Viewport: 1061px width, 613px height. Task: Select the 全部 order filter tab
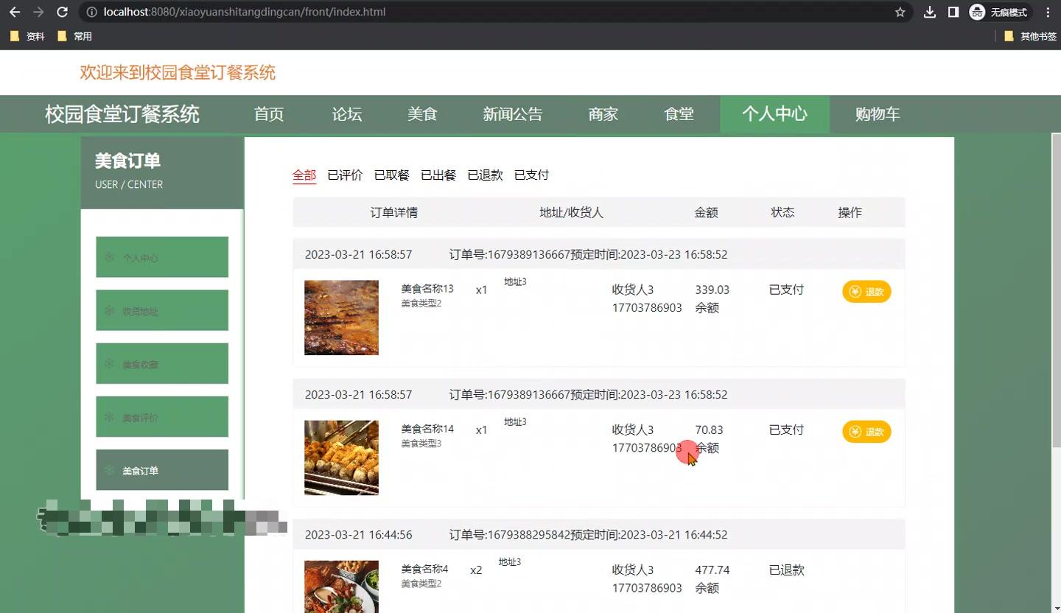304,175
